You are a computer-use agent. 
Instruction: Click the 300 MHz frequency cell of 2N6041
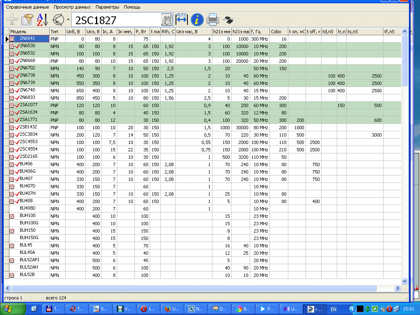[x=260, y=39]
